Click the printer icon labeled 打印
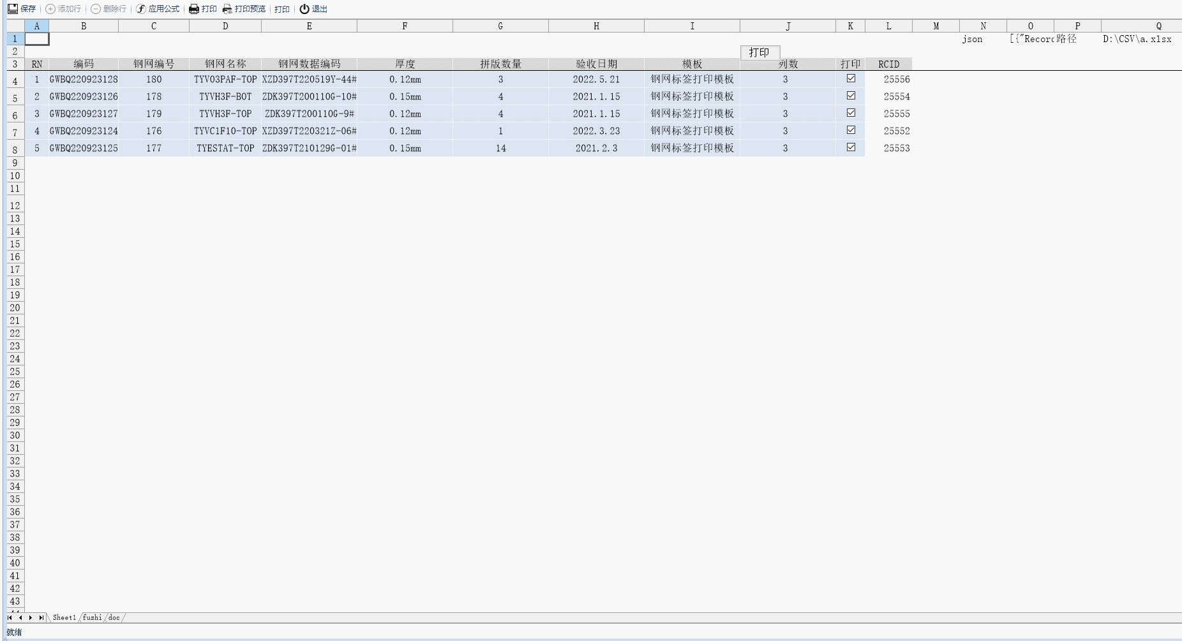The height and width of the screenshot is (641, 1182). point(194,9)
